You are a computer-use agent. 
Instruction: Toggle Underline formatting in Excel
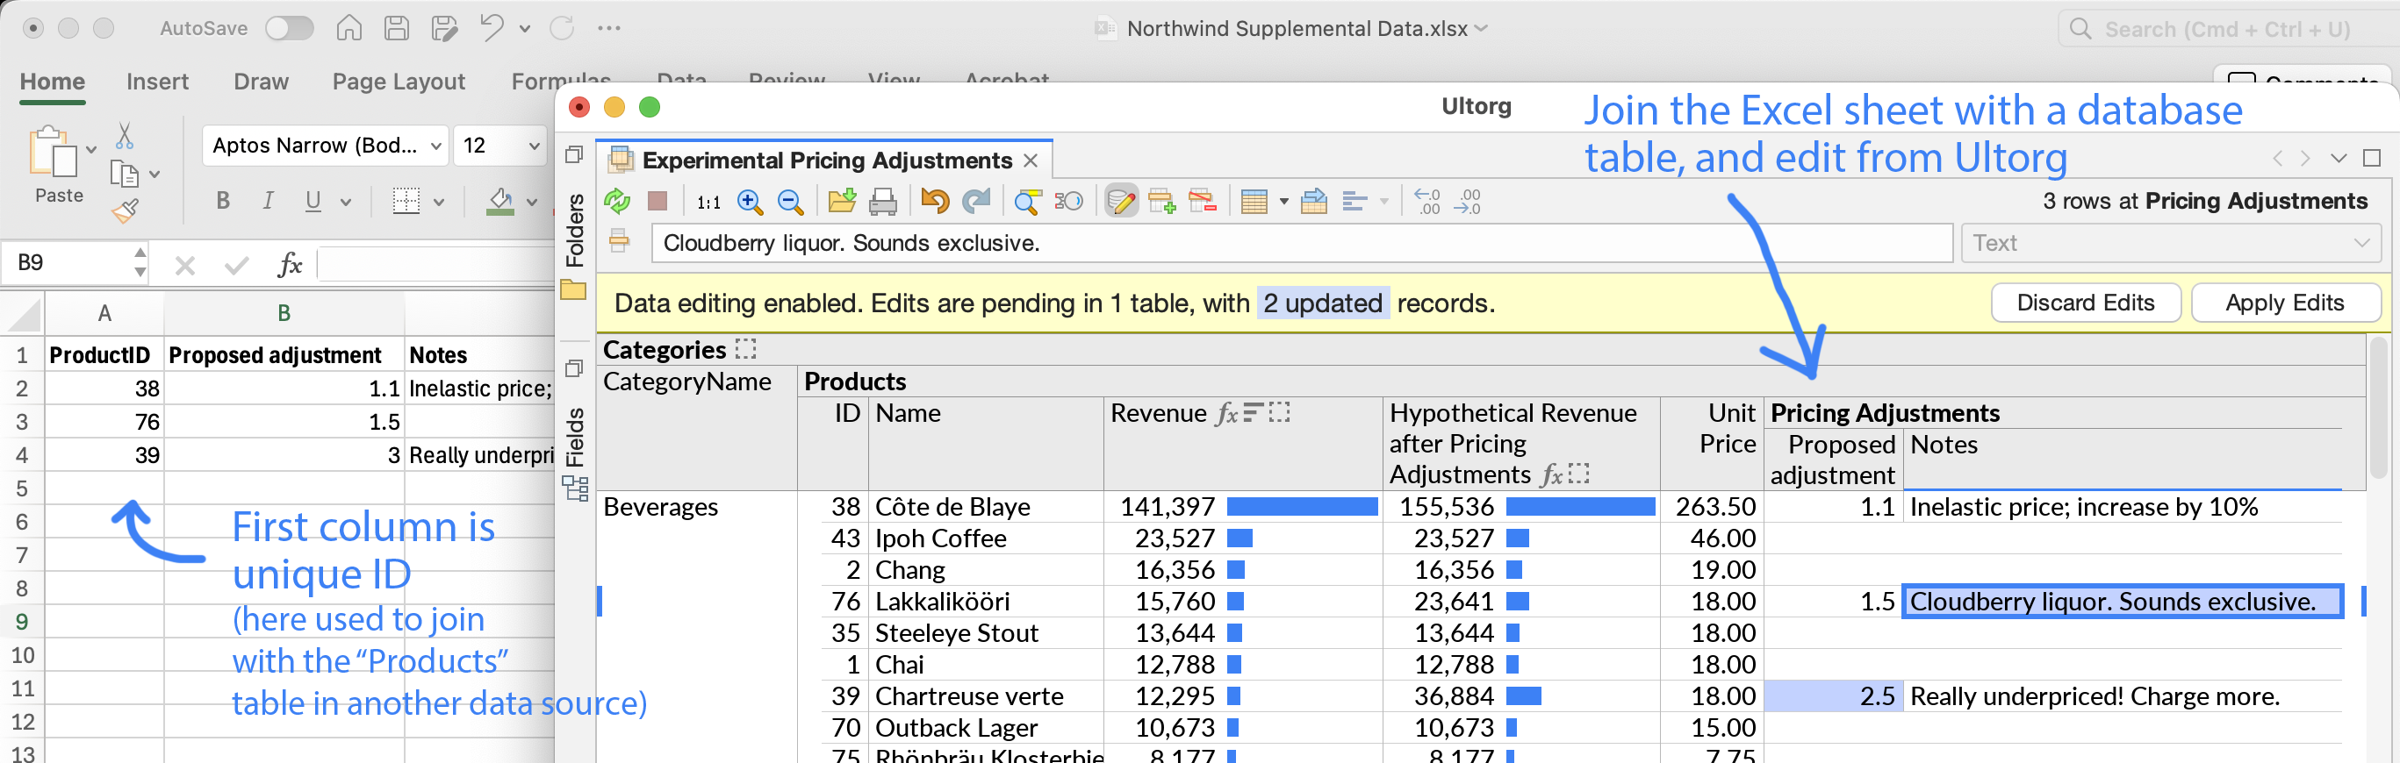[x=313, y=201]
